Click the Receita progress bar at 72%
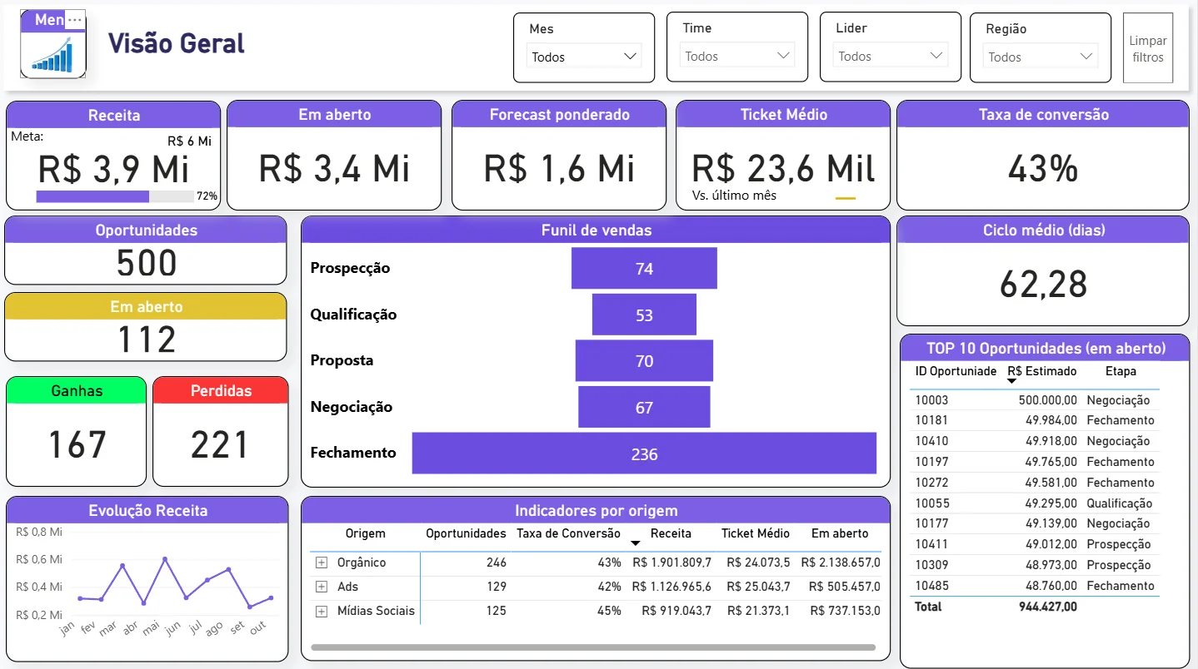The image size is (1198, 669). [x=115, y=196]
